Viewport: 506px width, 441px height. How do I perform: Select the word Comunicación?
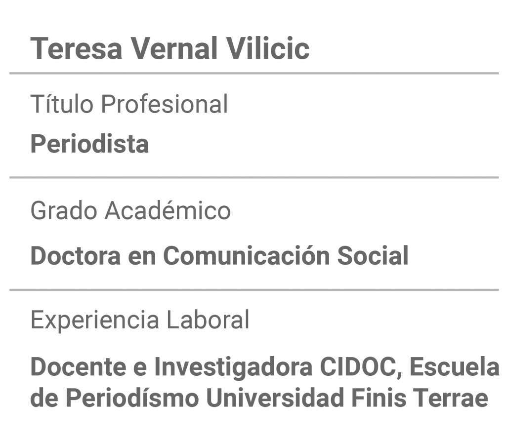246,255
